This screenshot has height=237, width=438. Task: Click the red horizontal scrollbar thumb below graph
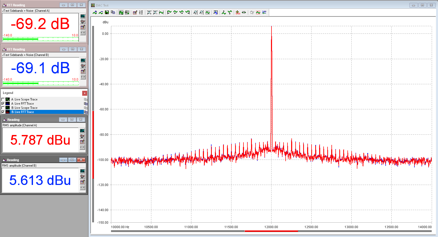(271, 231)
